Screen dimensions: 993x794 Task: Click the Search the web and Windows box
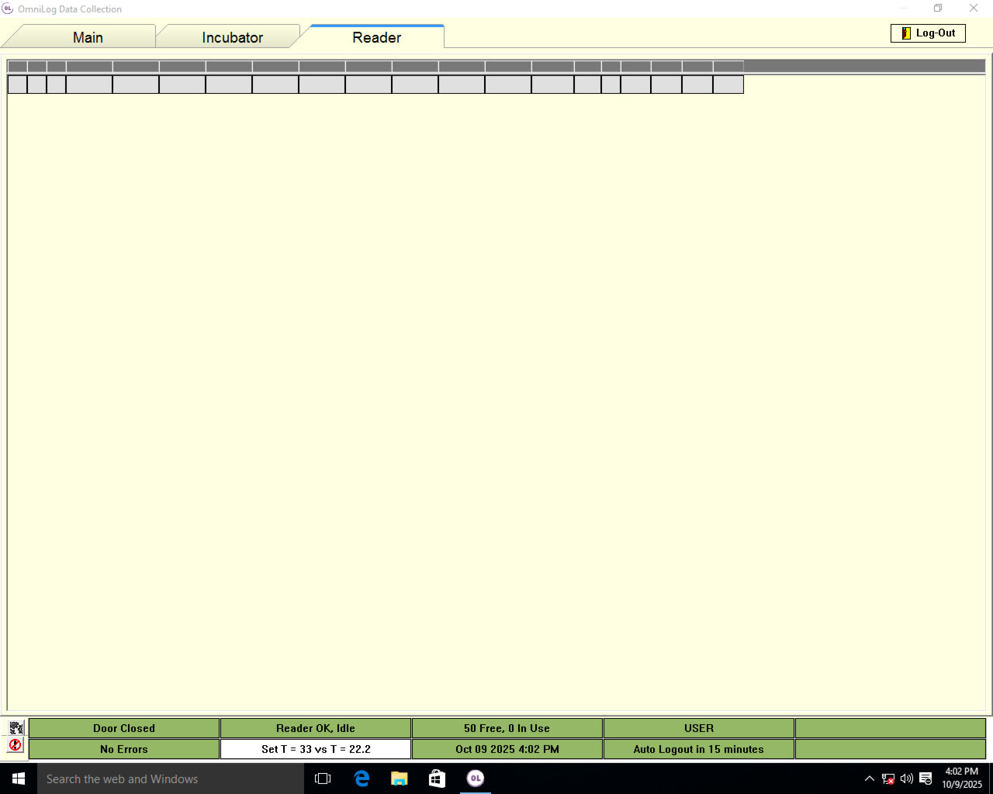click(x=171, y=778)
